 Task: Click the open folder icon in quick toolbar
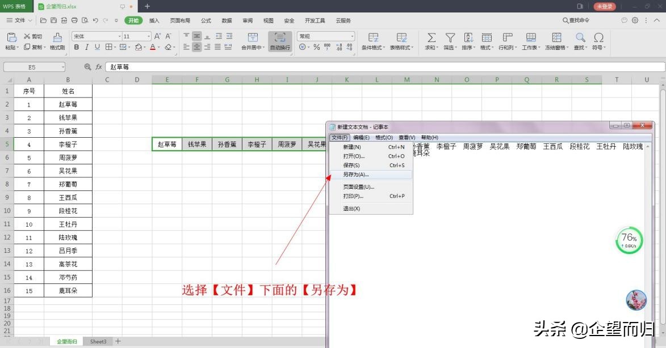click(x=43, y=20)
